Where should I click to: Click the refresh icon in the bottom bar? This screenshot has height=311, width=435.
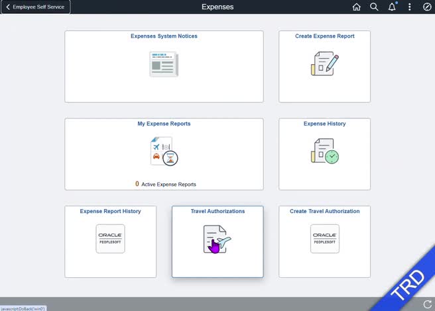coord(428,304)
